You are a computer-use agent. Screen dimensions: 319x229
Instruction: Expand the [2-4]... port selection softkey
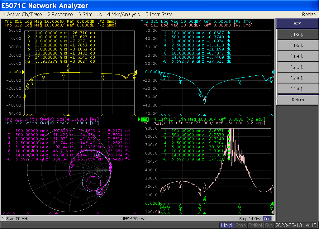[298, 78]
